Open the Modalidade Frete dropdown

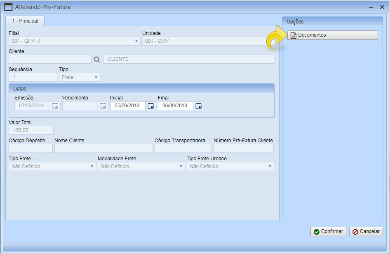[x=181, y=166]
